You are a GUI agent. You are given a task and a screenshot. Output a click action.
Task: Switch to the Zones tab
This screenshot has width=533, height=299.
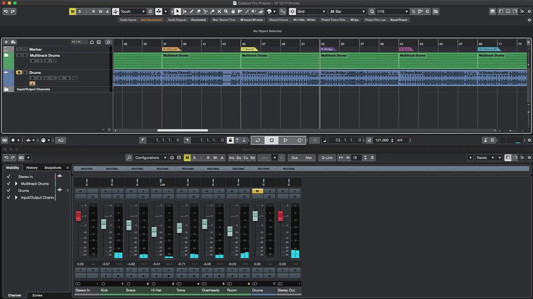point(37,295)
